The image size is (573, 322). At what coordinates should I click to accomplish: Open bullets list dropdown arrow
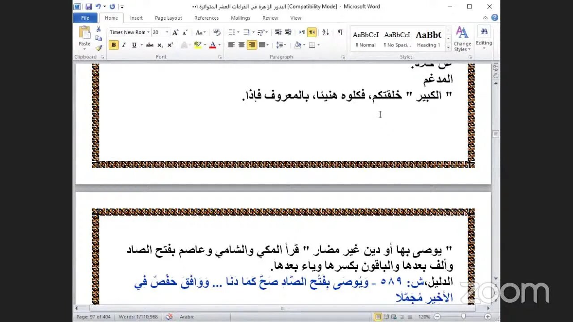238,32
